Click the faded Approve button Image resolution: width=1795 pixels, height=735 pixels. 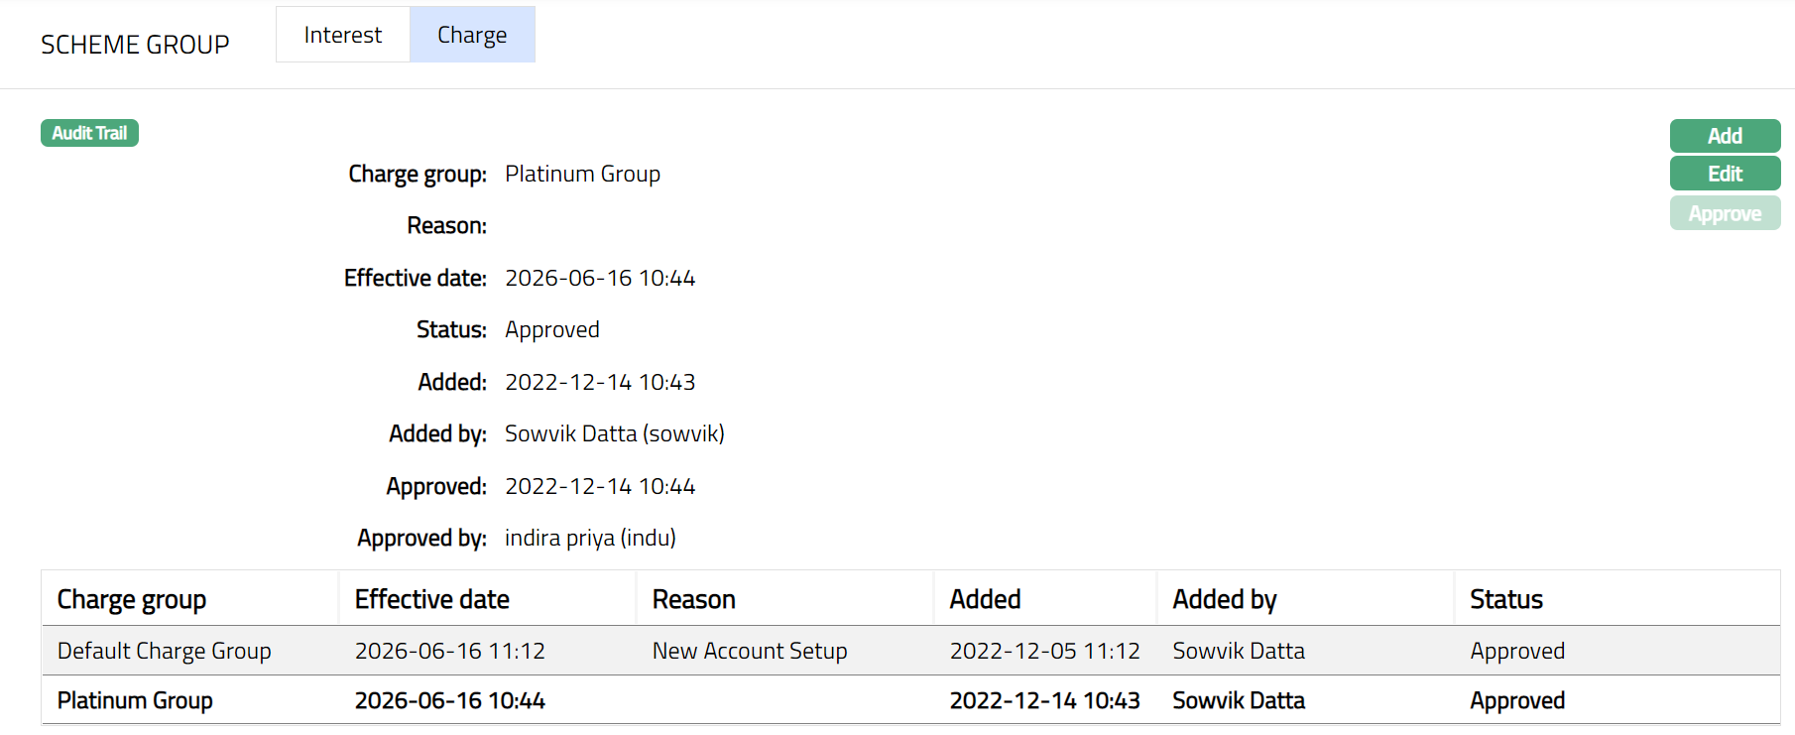click(1725, 213)
